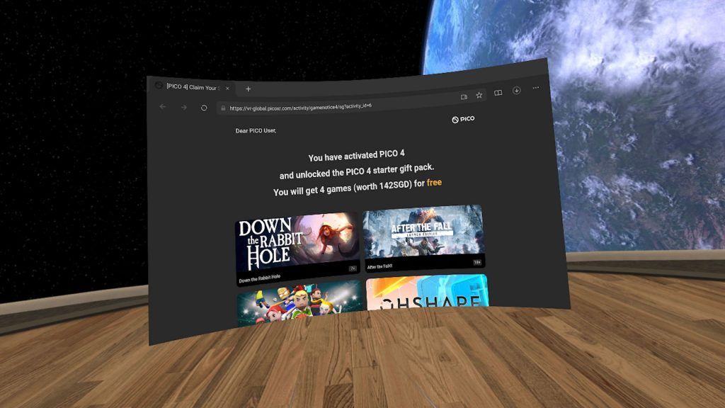Click the 'Down the Rabbit Hole' caption text
Image resolution: width=725 pixels, height=408 pixels.
[x=259, y=278]
